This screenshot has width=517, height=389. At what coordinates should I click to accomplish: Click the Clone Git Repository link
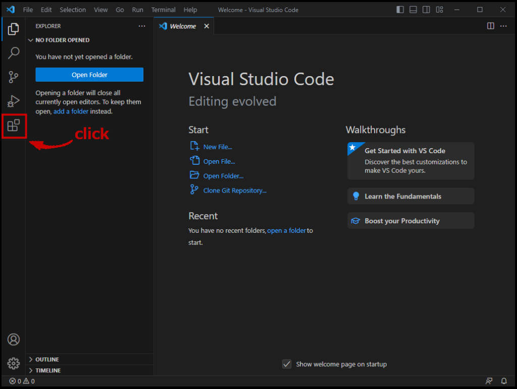[x=235, y=190]
